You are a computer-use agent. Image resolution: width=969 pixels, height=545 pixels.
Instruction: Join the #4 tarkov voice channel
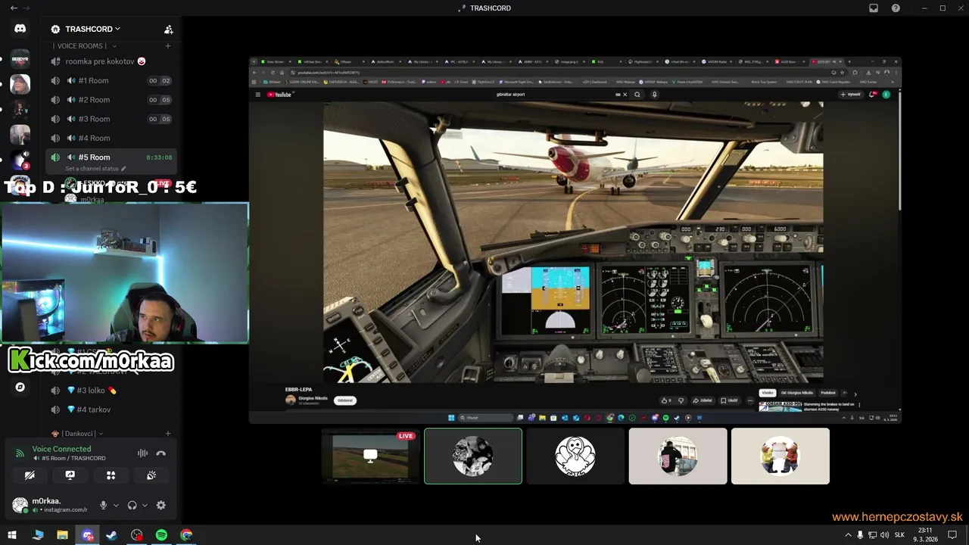110,410
